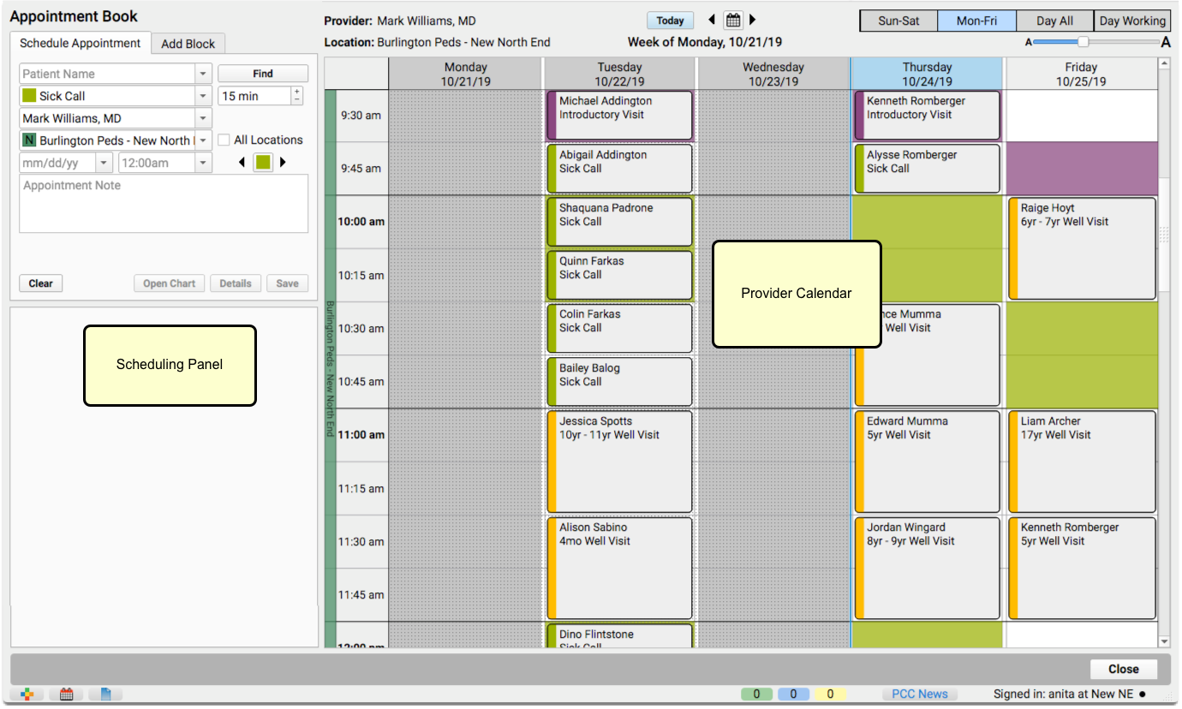1182x709 pixels.
Task: Switch calendar to Sun-Sat view
Action: pyautogui.click(x=898, y=21)
